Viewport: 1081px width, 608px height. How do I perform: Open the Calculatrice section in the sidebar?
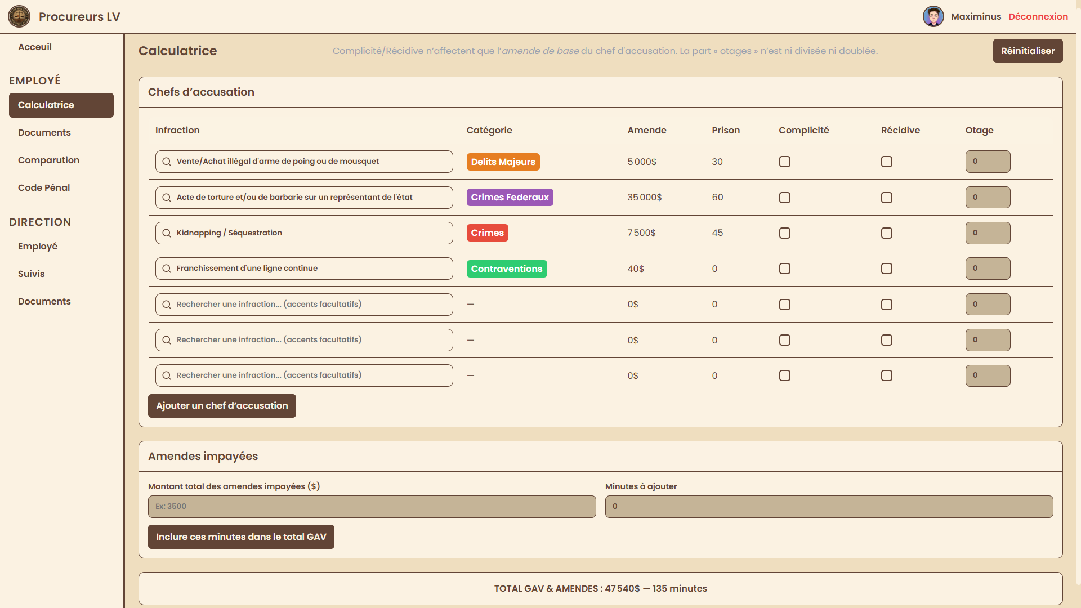pyautogui.click(x=46, y=105)
